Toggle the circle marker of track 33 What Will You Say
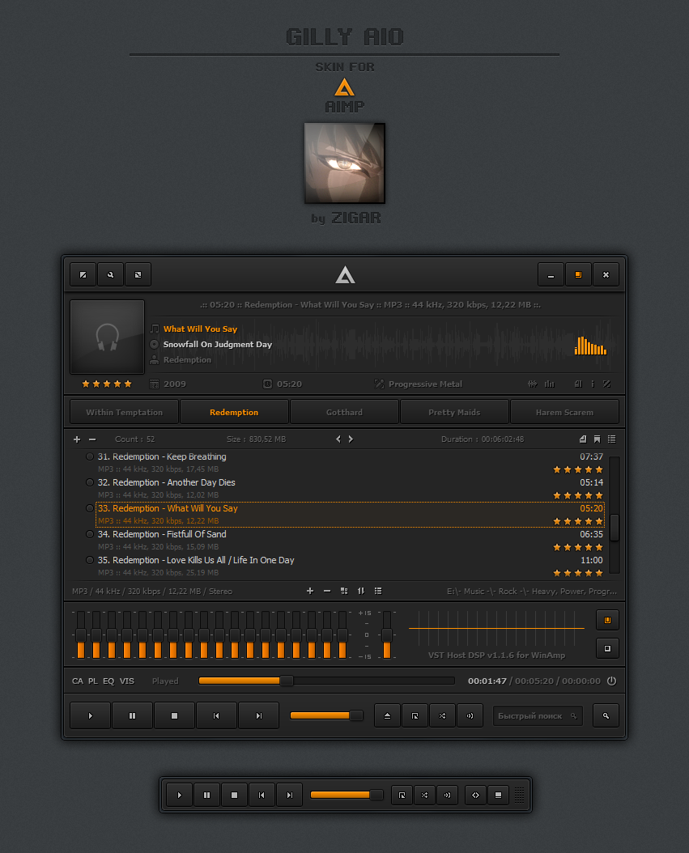The width and height of the screenshot is (689, 853). pyautogui.click(x=90, y=508)
